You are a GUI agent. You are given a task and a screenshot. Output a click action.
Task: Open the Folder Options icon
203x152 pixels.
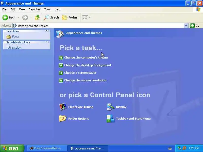(x=63, y=118)
